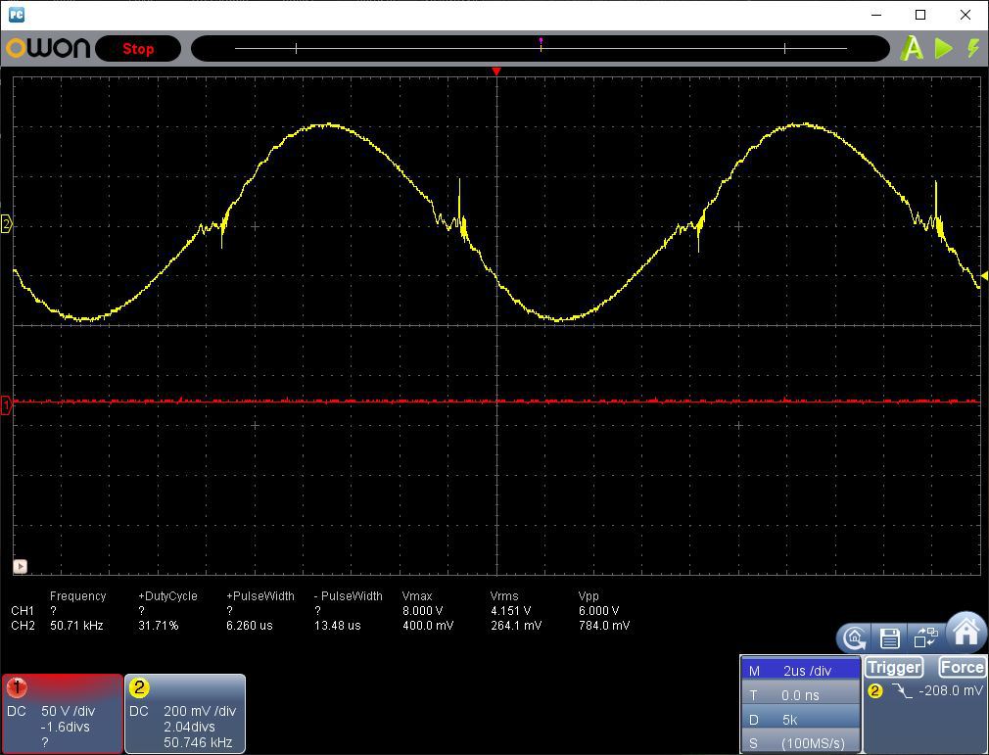989x755 pixels.
Task: Click the CH2 Vrms value 264.1 mV
Action: point(516,626)
